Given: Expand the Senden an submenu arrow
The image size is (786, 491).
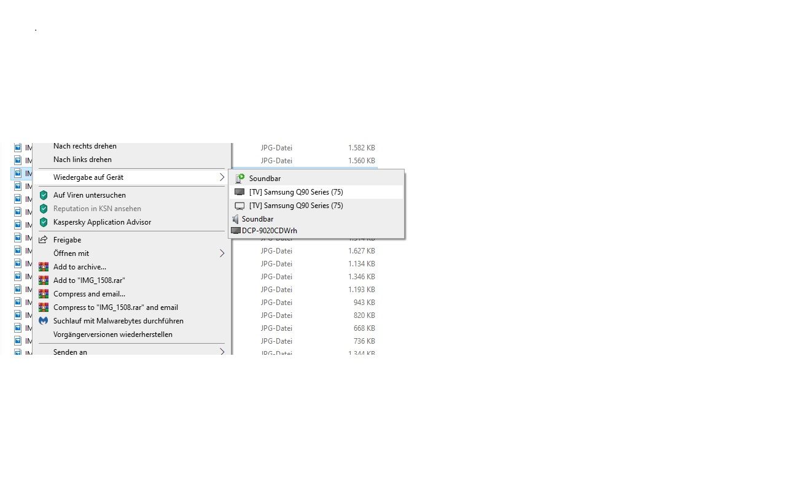Looking at the screenshot, I should tap(222, 352).
